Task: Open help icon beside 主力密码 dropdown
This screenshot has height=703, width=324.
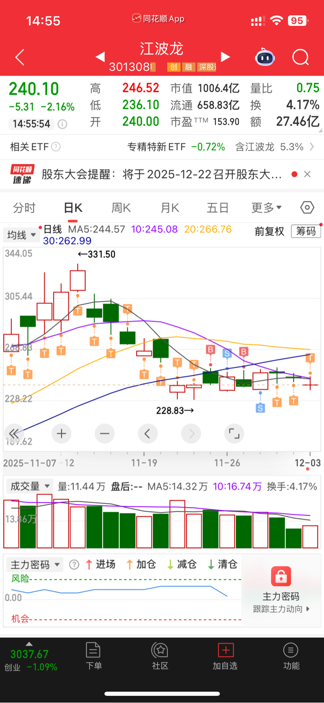Action: [74, 565]
